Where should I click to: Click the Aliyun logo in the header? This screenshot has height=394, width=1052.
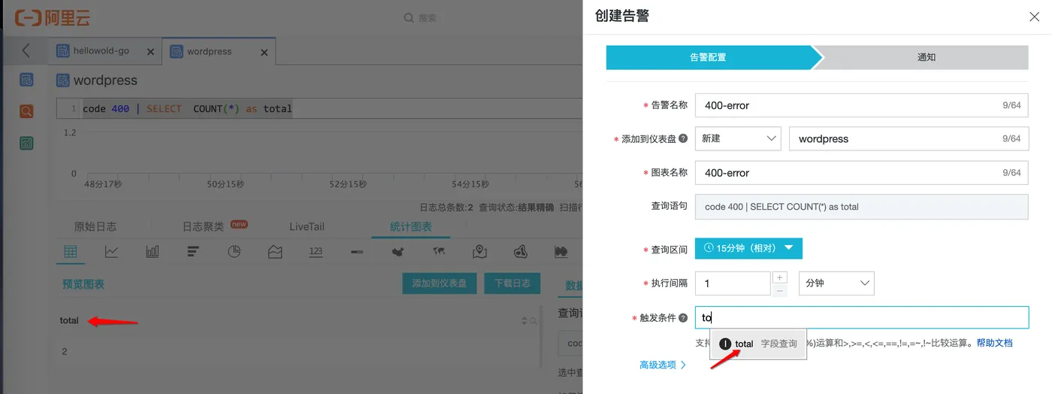point(52,17)
